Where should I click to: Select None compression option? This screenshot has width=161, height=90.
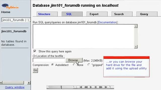click(74, 65)
